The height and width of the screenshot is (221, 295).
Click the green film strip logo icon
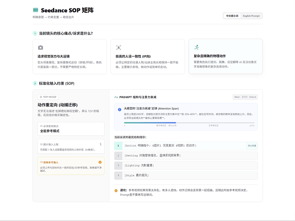[x=35, y=10]
